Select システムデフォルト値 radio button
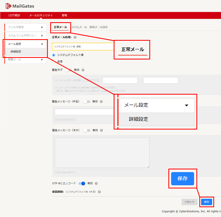 point(54,55)
